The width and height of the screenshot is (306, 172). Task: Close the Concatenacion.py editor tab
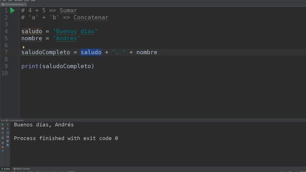coord(25,4)
